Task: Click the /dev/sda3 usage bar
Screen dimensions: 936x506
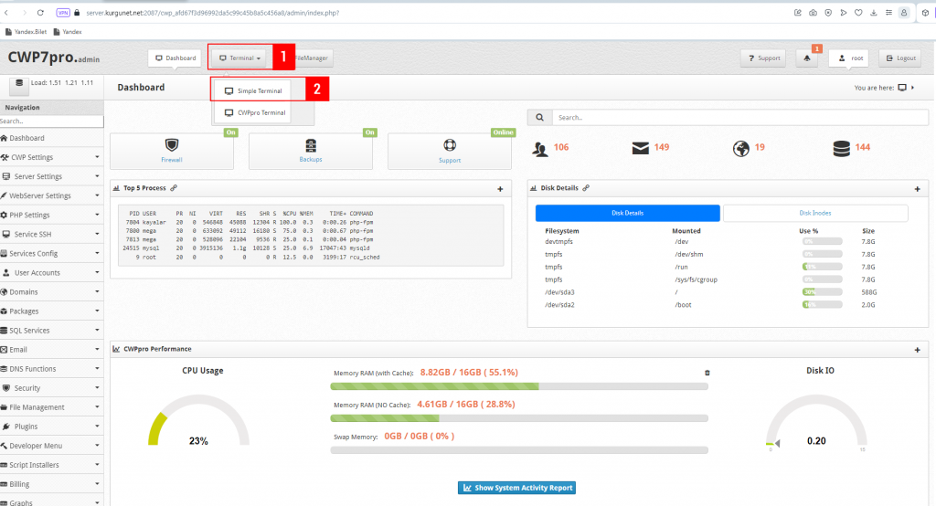Action: click(822, 292)
